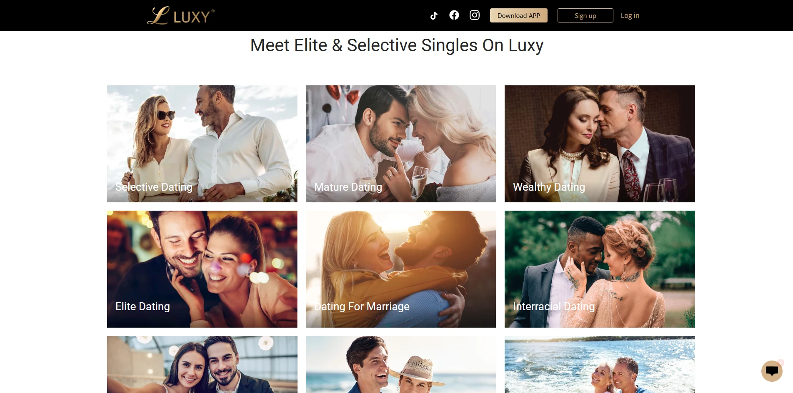The height and width of the screenshot is (393, 793).
Task: Click the older couple by water card
Action: tap(600, 364)
